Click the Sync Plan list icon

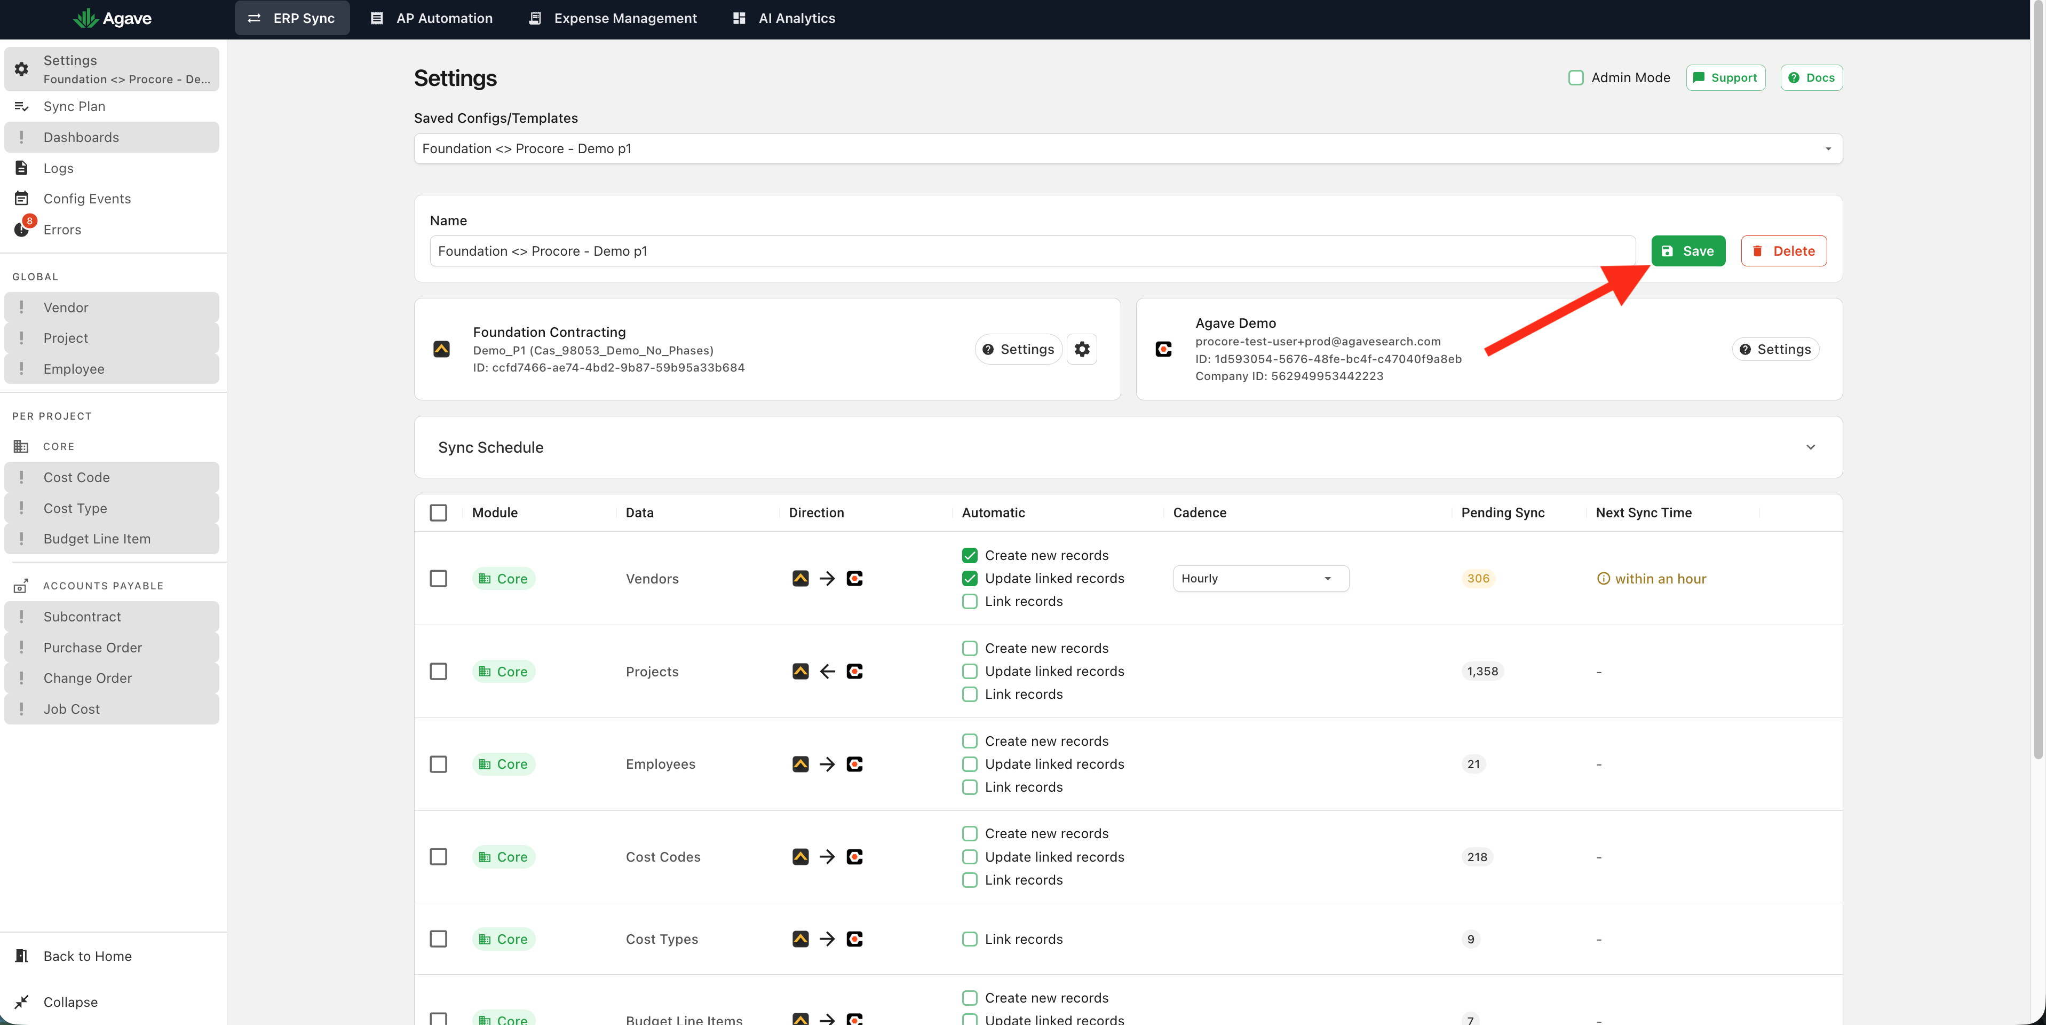click(21, 106)
